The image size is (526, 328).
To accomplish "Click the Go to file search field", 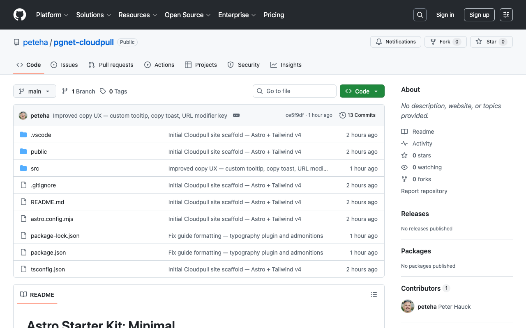I will 294,91.
